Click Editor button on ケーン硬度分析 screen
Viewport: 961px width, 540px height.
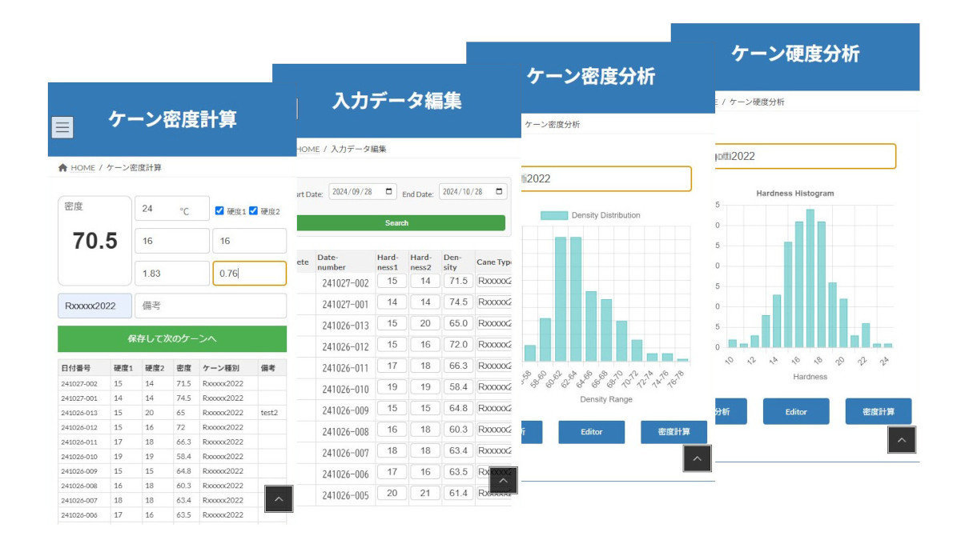[x=795, y=411]
